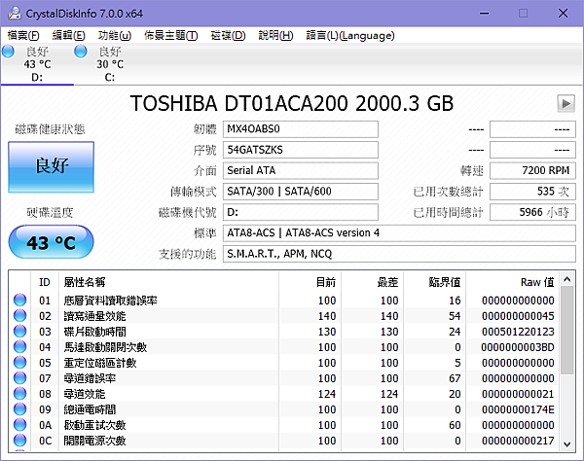
Task: Click the 良好 health status button
Action: pyautogui.click(x=51, y=166)
